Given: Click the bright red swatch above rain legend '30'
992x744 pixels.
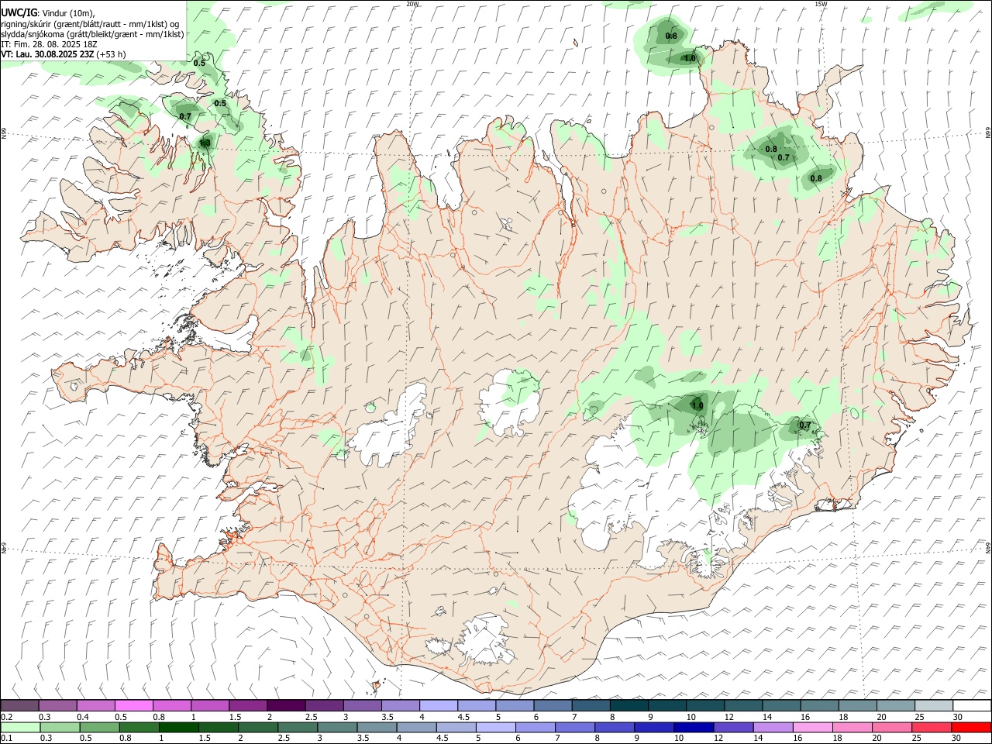Looking at the screenshot, I should (x=970, y=727).
